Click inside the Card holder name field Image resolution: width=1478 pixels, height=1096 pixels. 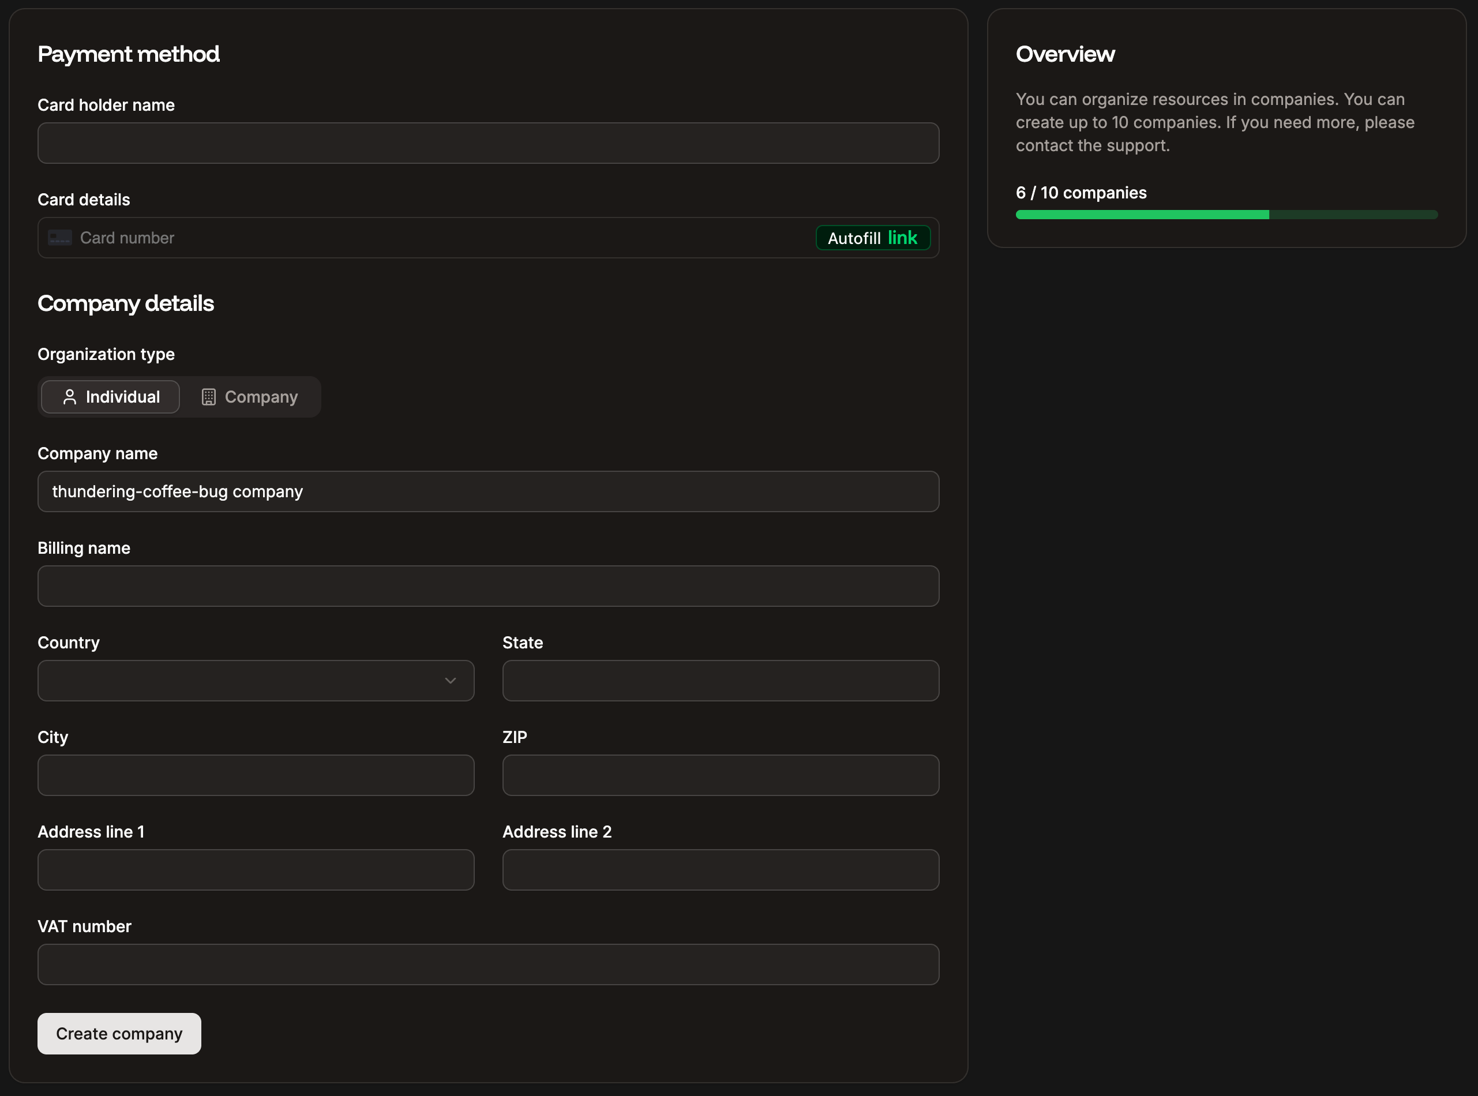[487, 142]
